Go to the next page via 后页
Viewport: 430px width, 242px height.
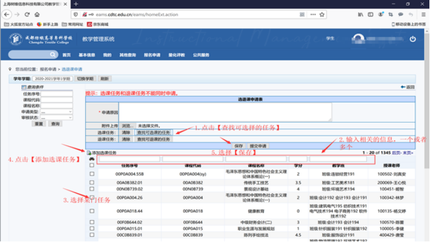(x=397, y=153)
